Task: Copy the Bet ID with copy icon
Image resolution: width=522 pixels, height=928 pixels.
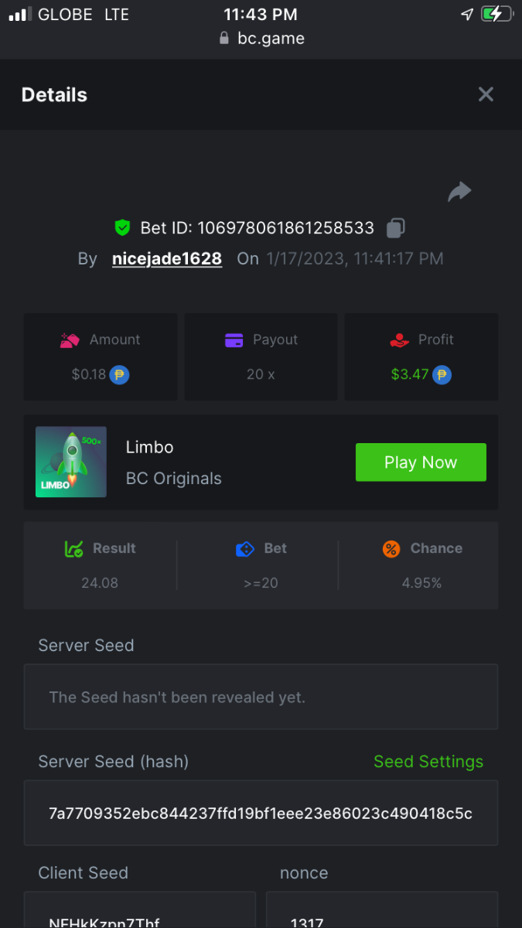Action: [395, 228]
